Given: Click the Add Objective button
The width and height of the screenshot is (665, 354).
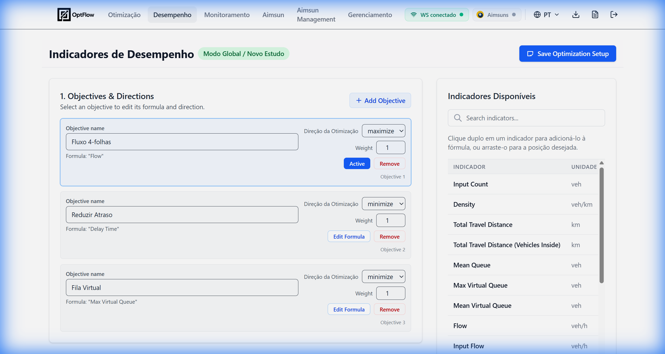Looking at the screenshot, I should click(380, 100).
